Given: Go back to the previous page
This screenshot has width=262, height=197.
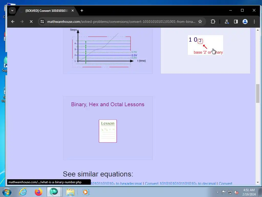Looking at the screenshot, I should pos(13,22).
